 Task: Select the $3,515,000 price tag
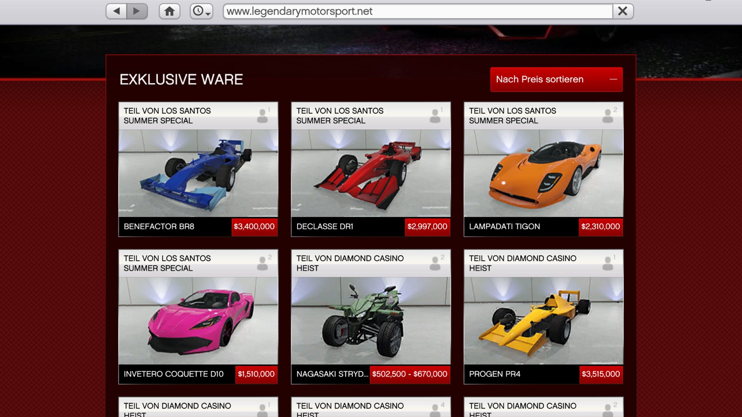pos(601,374)
